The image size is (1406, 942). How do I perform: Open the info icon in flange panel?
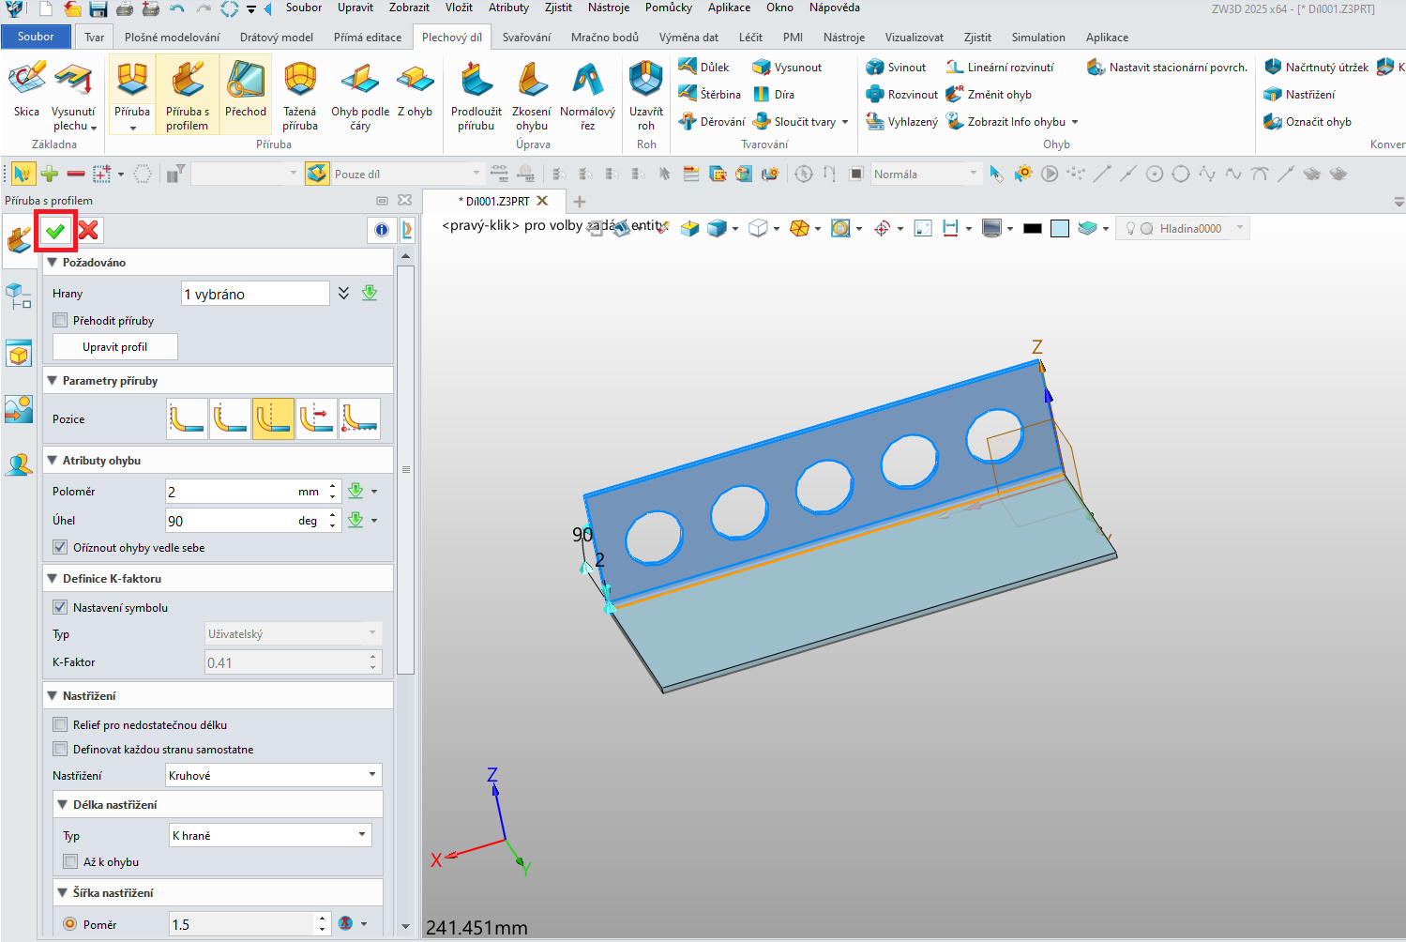tap(382, 231)
